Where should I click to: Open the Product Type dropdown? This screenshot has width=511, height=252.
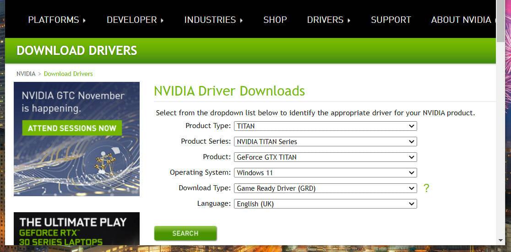point(325,126)
